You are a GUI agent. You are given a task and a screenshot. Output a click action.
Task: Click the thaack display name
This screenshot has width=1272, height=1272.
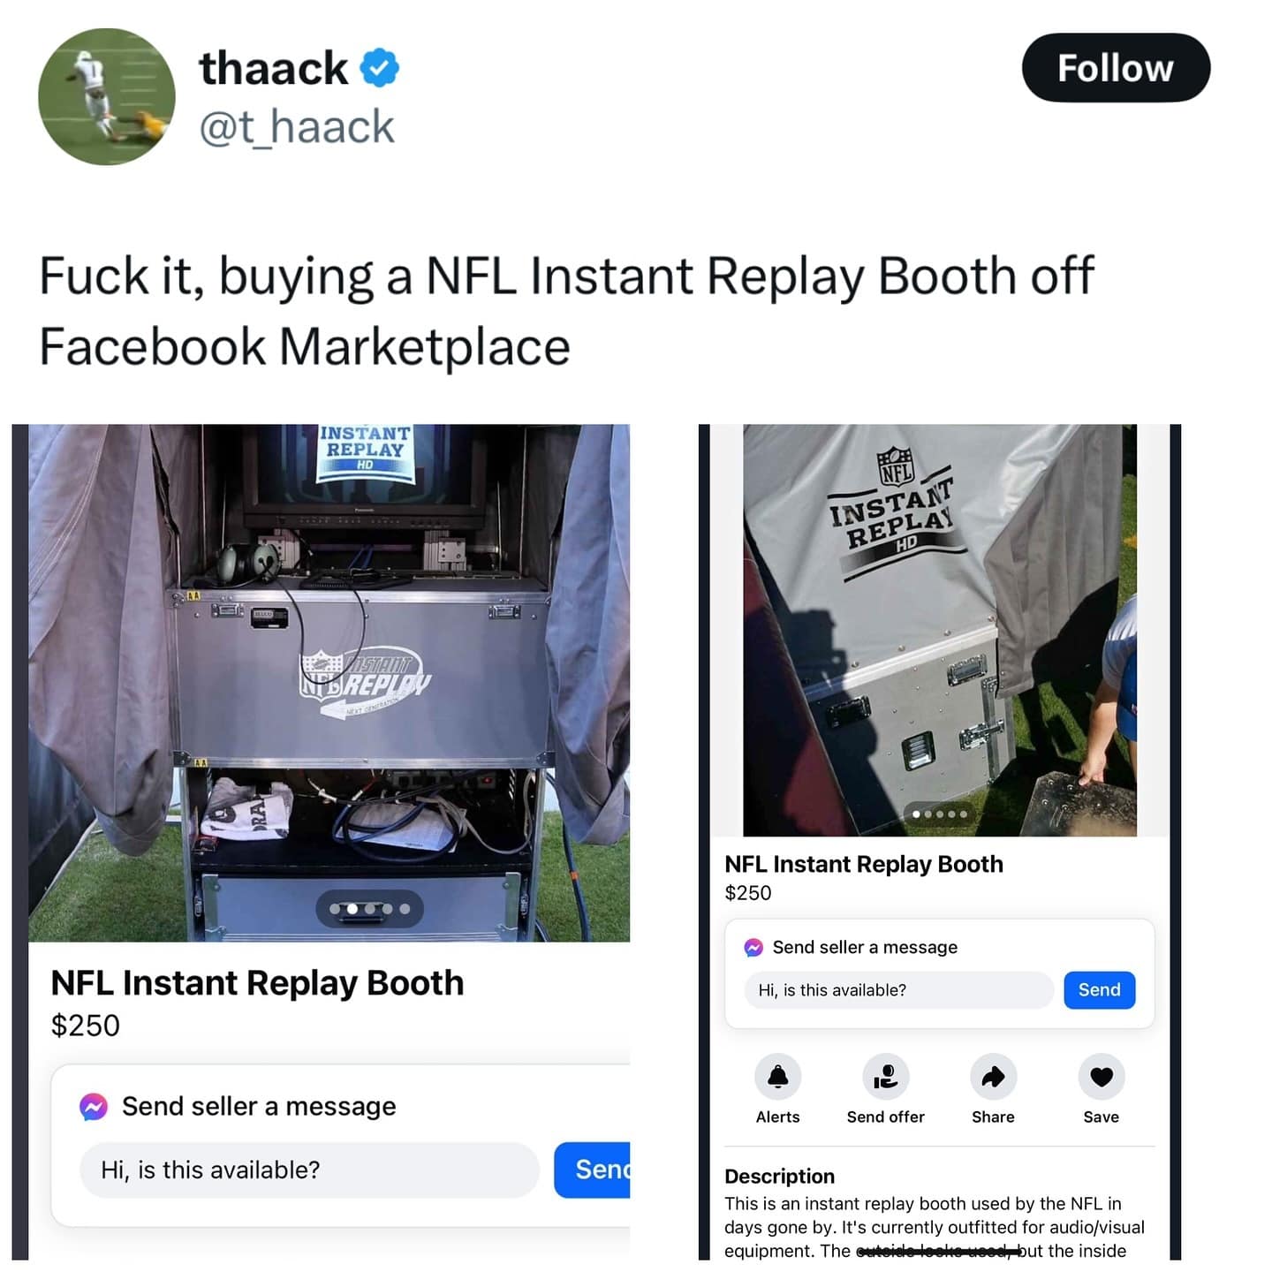tap(274, 68)
